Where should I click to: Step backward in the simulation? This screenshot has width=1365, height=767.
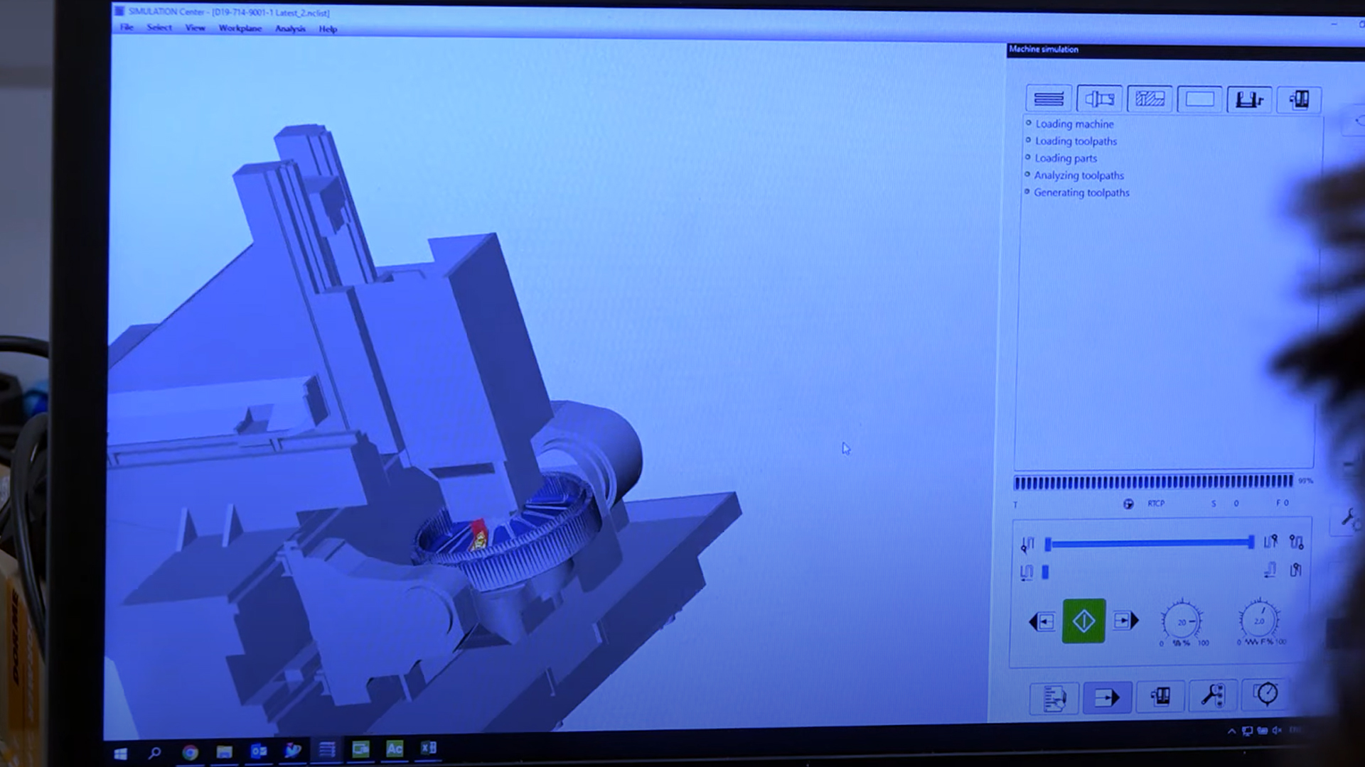[1042, 622]
